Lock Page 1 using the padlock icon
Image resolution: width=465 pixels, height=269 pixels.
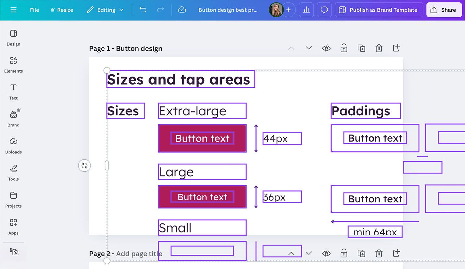[343, 48]
